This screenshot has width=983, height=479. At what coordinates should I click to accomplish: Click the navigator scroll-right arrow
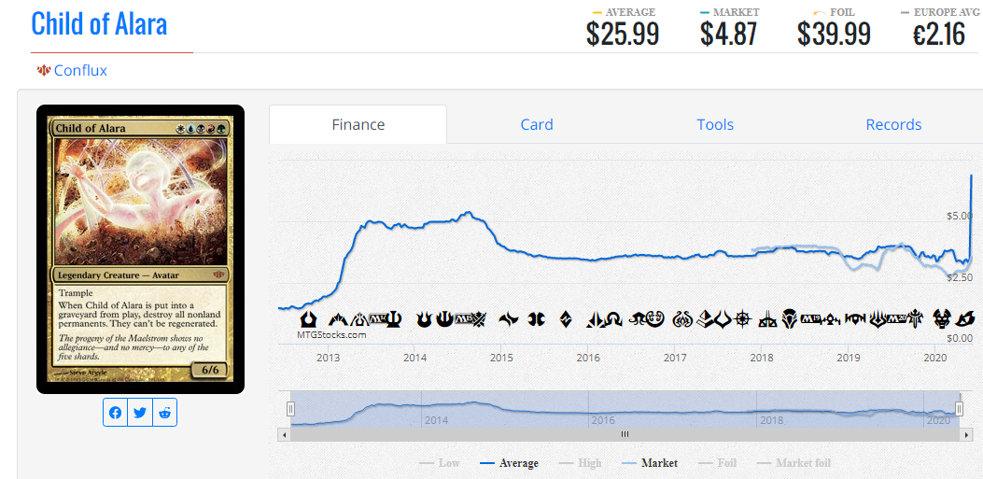[x=966, y=434]
